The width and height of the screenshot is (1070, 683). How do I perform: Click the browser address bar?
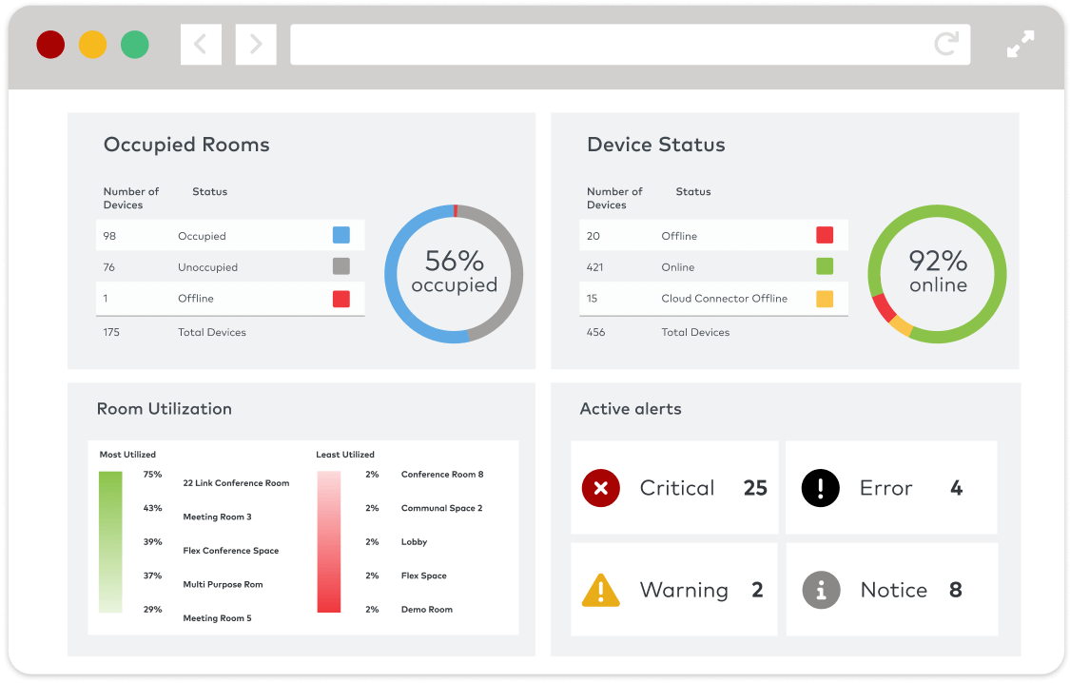tap(630, 44)
